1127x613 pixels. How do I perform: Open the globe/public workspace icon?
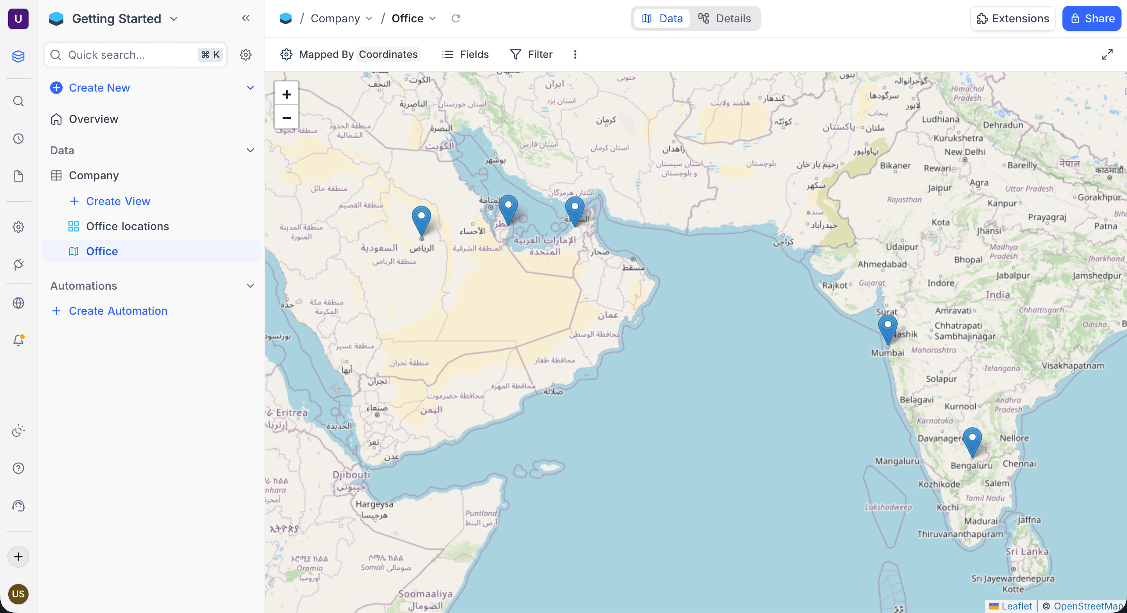(x=18, y=303)
